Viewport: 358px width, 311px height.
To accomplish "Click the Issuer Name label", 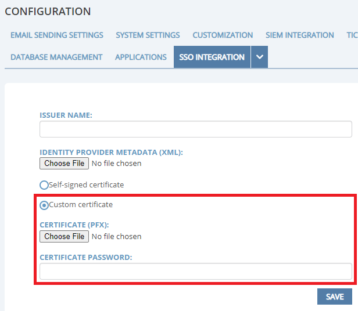I will (66, 115).
